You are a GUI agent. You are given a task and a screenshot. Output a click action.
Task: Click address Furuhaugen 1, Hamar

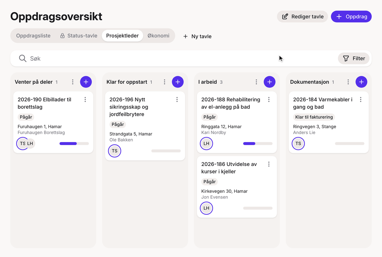pyautogui.click(x=40, y=126)
